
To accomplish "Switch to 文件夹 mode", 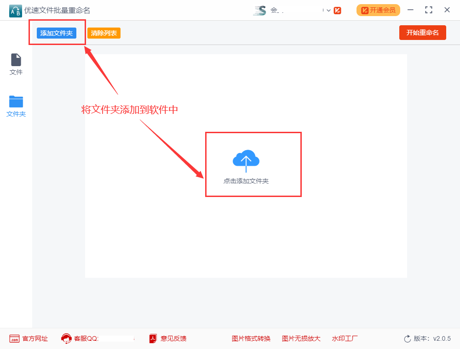I will coord(16,106).
